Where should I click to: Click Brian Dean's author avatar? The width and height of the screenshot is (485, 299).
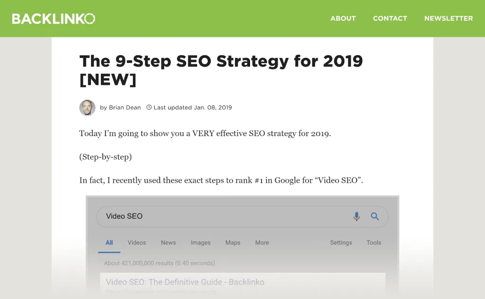coord(87,108)
